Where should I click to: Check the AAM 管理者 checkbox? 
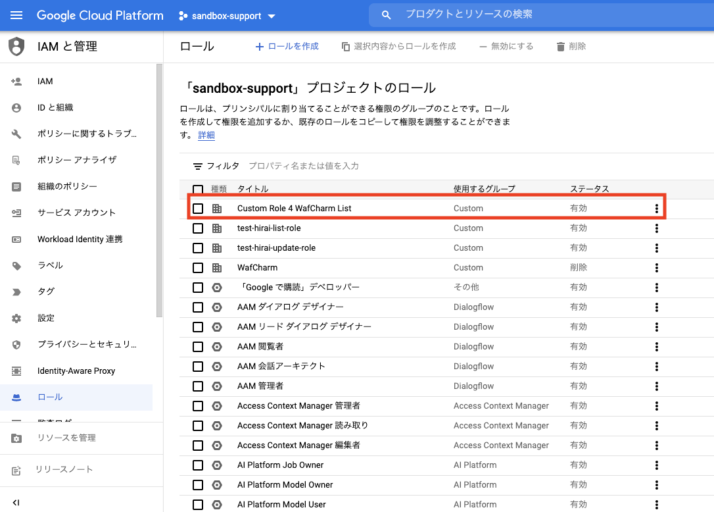pyautogui.click(x=198, y=386)
